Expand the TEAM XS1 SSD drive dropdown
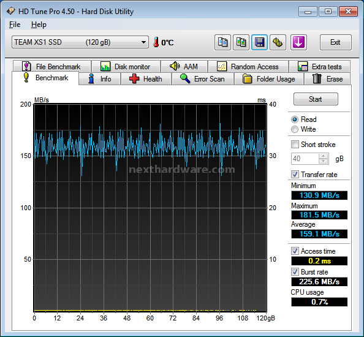The width and height of the screenshot is (364, 337). point(80,42)
